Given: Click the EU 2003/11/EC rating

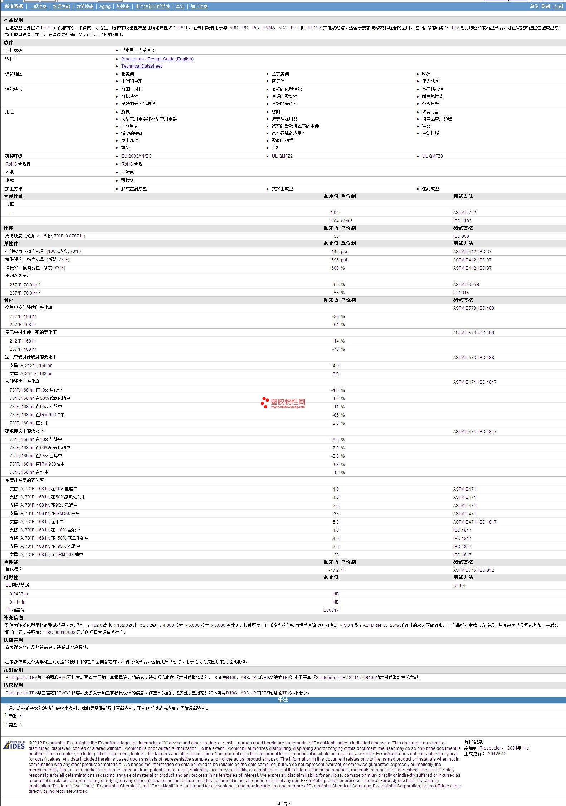Looking at the screenshot, I should click(x=136, y=156).
